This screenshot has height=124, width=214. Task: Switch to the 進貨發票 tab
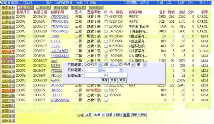61,7
